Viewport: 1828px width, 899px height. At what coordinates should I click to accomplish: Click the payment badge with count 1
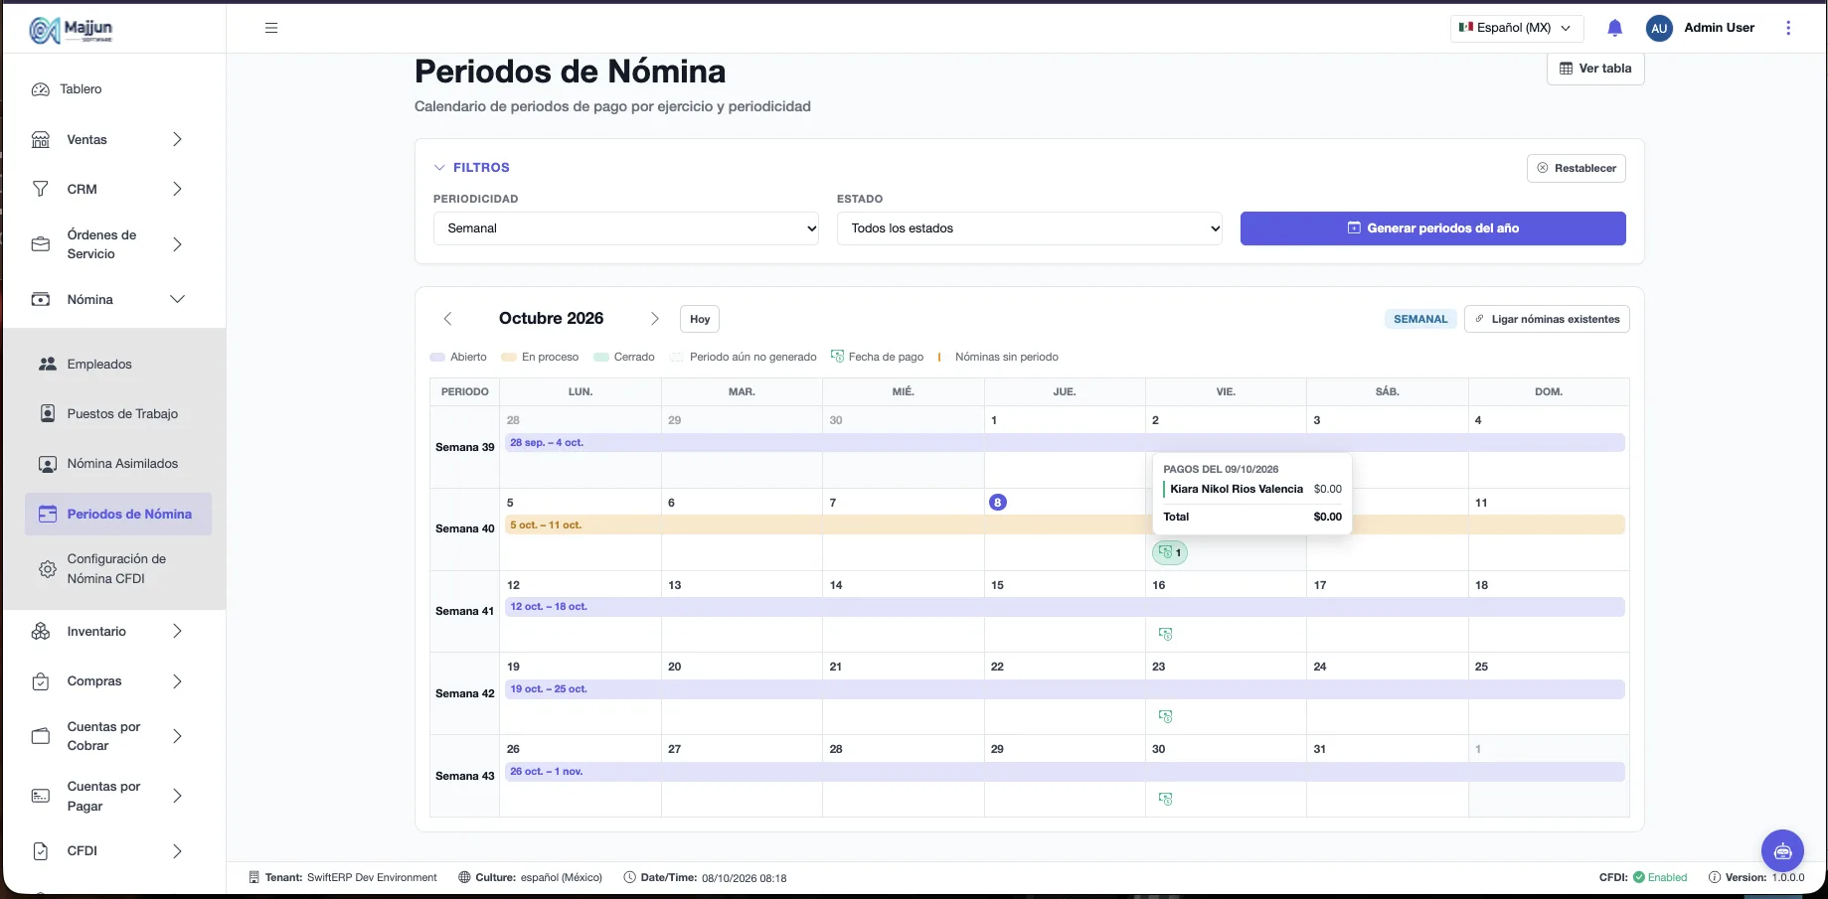click(x=1170, y=552)
